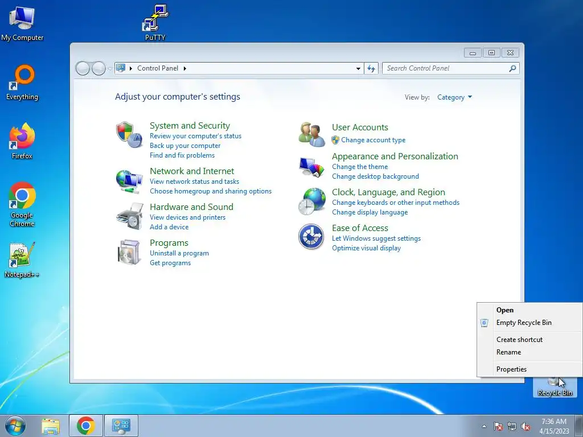Open the Network and Internet globe icon
Screen dimensions: 583x437
pyautogui.click(x=129, y=181)
